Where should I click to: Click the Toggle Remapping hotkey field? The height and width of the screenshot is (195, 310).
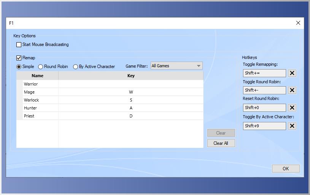click(264, 73)
